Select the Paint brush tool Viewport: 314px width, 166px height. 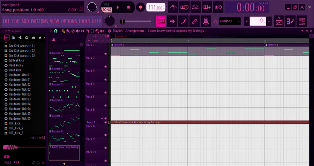pyautogui.click(x=68, y=31)
